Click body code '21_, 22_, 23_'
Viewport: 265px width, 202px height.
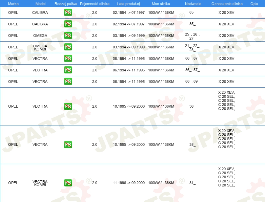tap(192, 48)
